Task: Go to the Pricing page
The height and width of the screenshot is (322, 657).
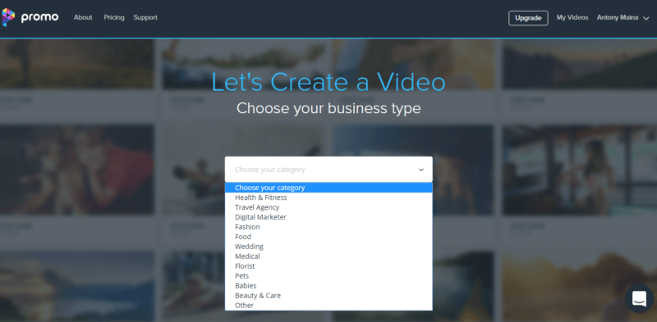Action: click(114, 17)
